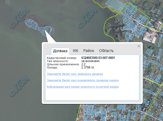The image size is (163, 121).
Task: Click the area value 2.3768 га
Action: pos(88,67)
